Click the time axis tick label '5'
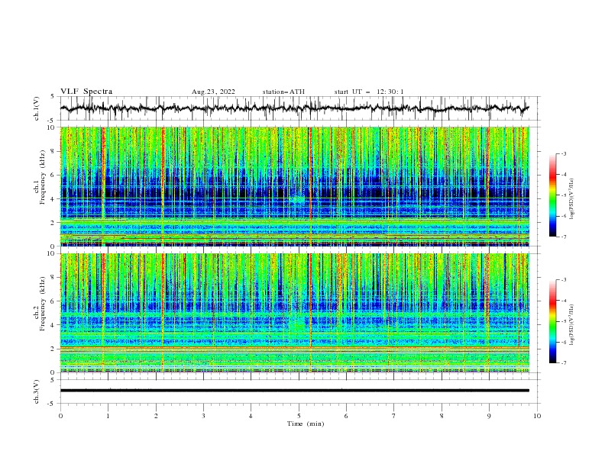Image resolution: width=605 pixels, height=467 pixels. tap(299, 416)
